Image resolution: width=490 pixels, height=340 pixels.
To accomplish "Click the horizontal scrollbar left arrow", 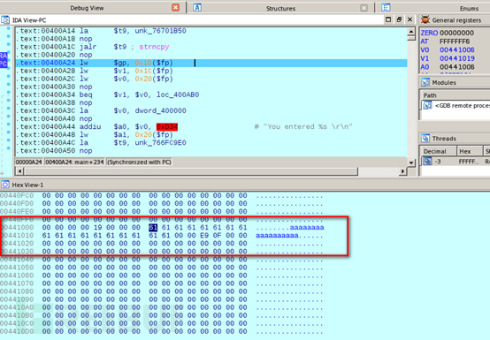I will pyautogui.click(x=19, y=171).
